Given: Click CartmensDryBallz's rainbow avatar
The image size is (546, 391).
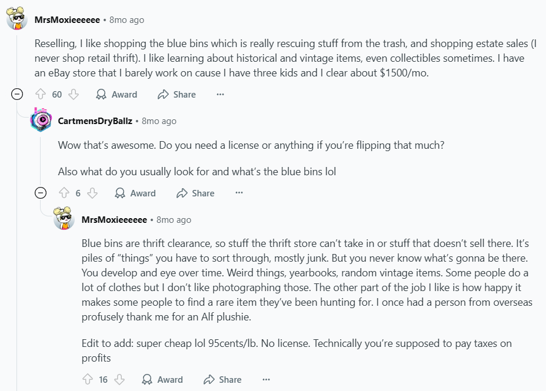Looking at the screenshot, I should click(42, 121).
